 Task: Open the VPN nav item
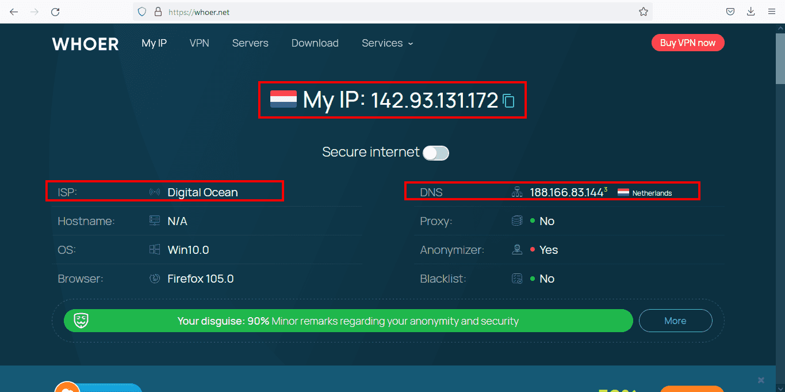click(199, 43)
